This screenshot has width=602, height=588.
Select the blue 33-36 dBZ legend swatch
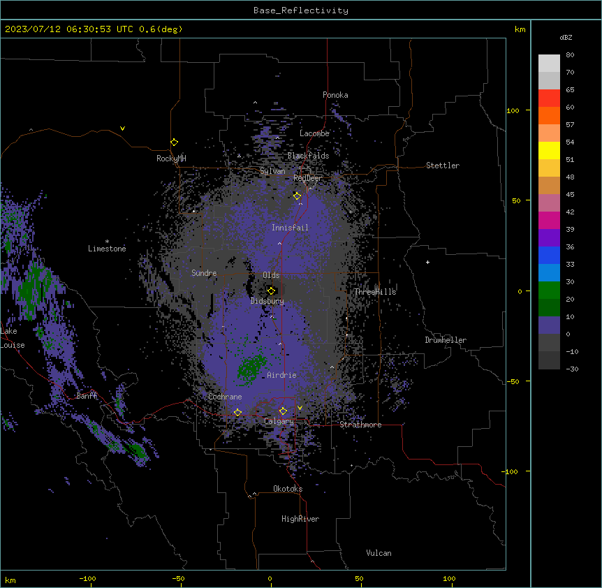pos(549,255)
